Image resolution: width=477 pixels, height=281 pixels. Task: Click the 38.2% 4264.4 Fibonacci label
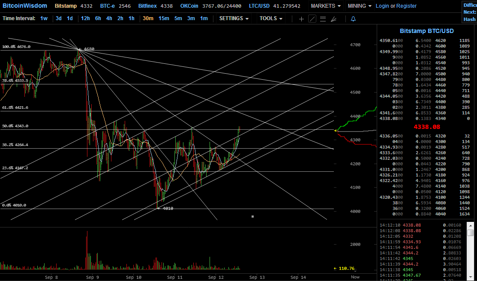(15, 145)
